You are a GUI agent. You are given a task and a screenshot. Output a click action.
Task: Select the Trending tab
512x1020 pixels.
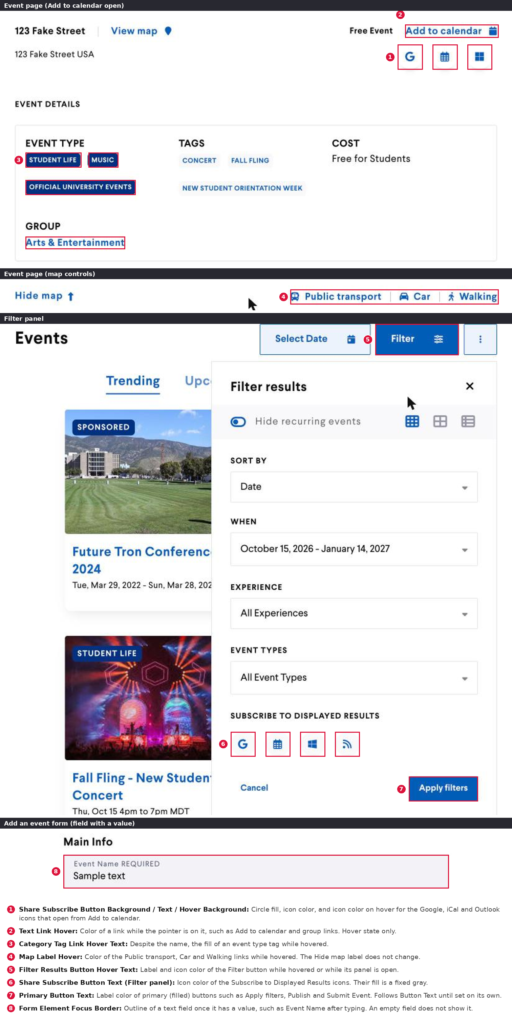133,381
